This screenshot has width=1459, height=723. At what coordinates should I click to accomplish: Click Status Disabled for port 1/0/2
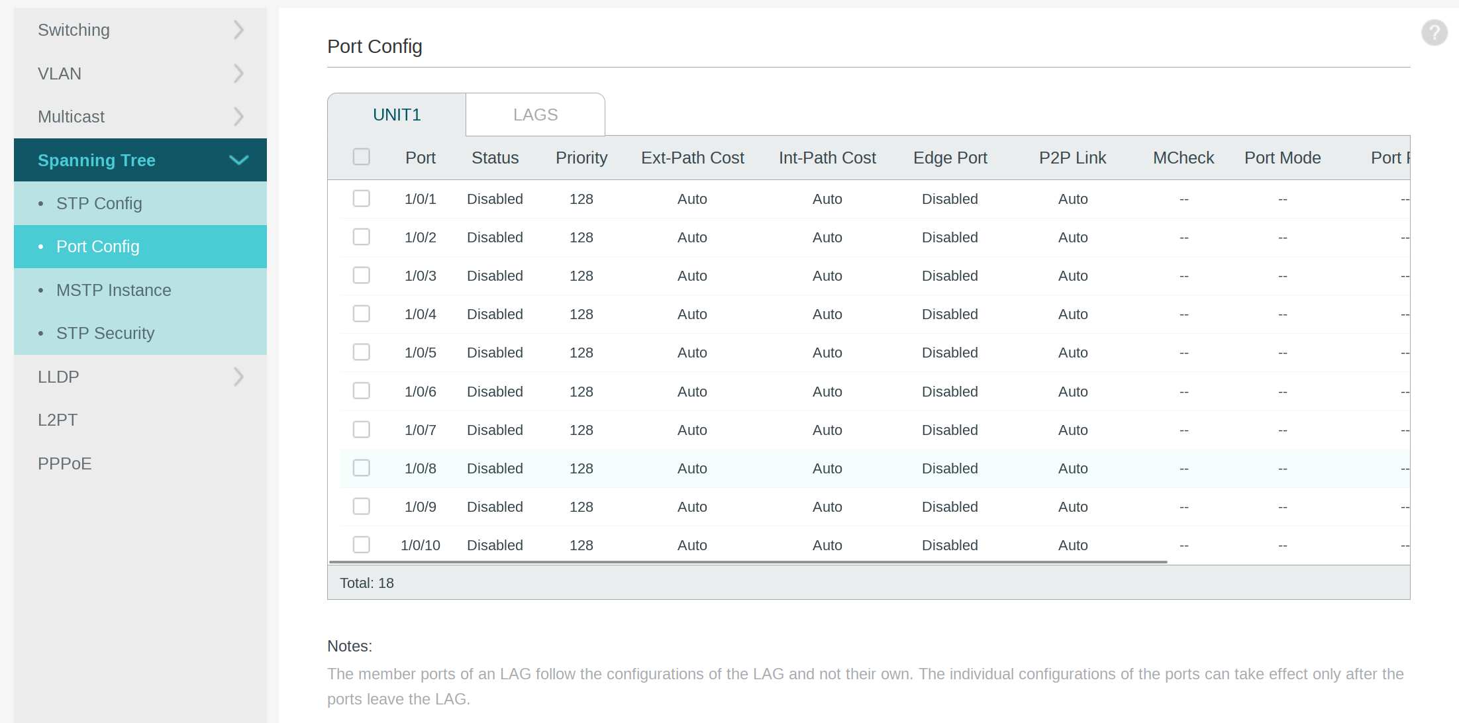click(495, 237)
